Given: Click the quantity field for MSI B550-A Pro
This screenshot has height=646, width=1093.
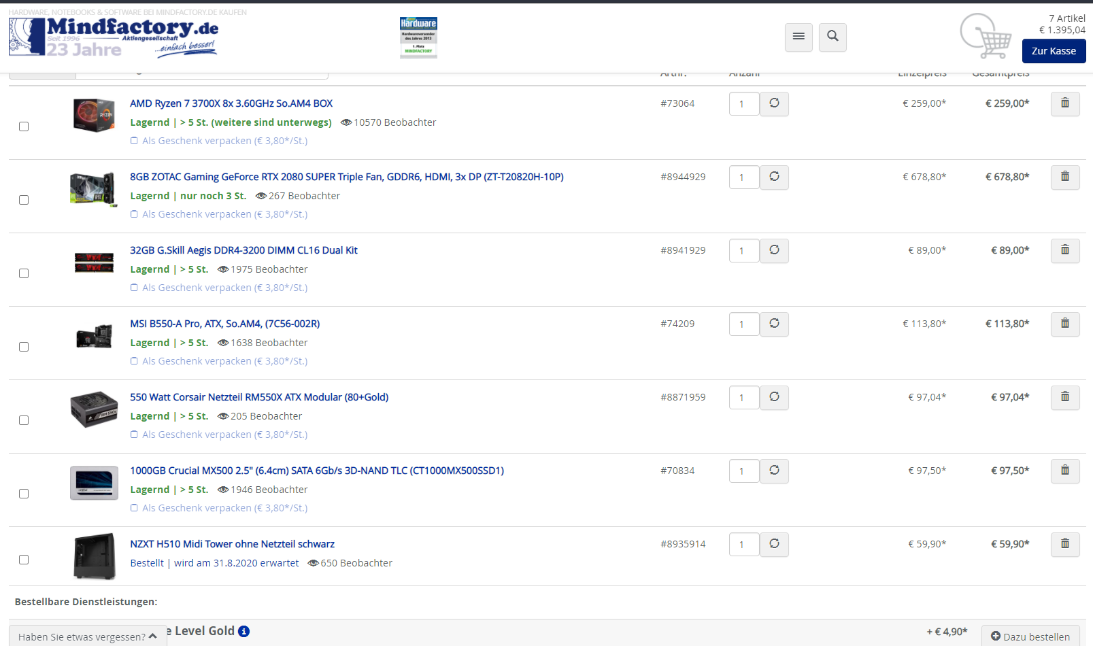Looking at the screenshot, I should [744, 324].
